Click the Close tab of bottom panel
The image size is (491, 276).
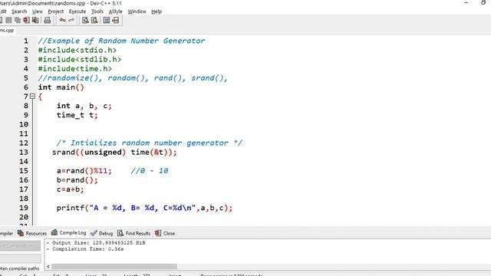click(x=165, y=233)
